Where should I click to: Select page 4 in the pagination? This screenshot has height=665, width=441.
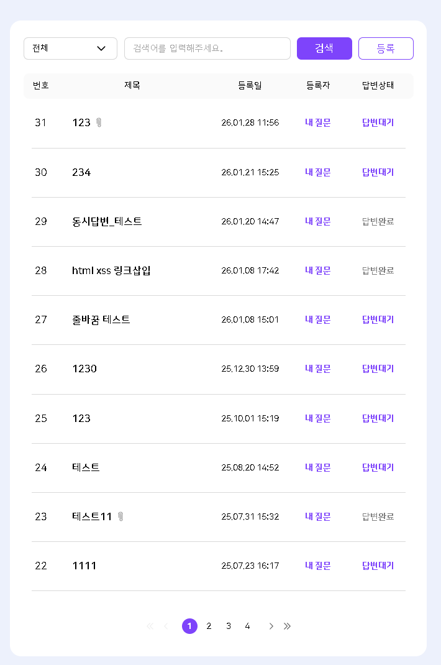[247, 626]
